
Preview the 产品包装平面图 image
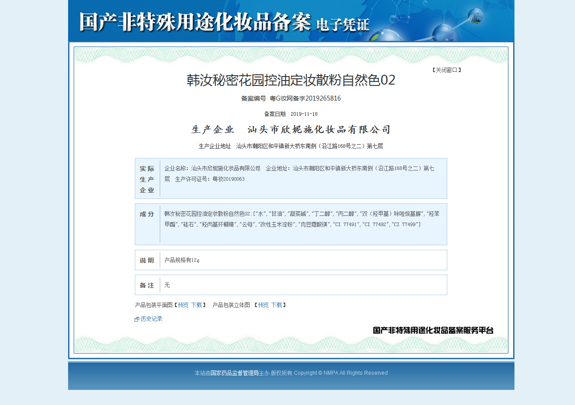[183, 305]
